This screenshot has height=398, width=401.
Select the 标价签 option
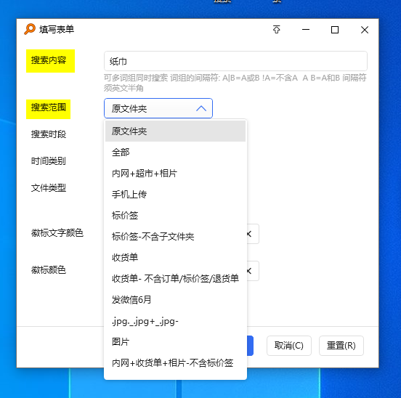point(175,216)
